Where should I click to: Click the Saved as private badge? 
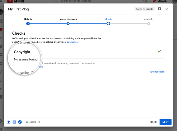tap(144, 9)
